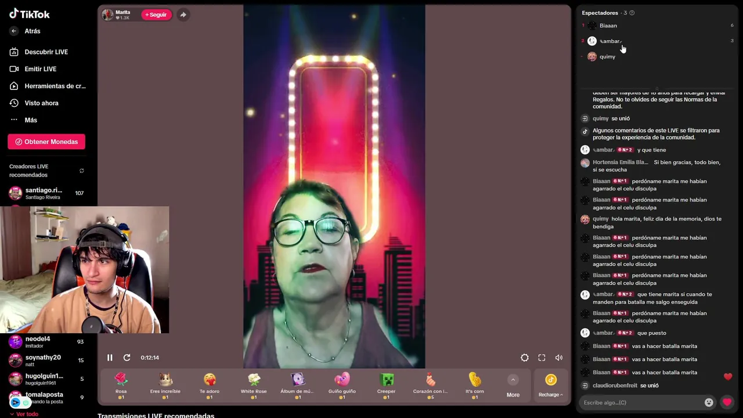Open the Recharge coins dropdown
This screenshot has width=743, height=418.
click(x=551, y=387)
